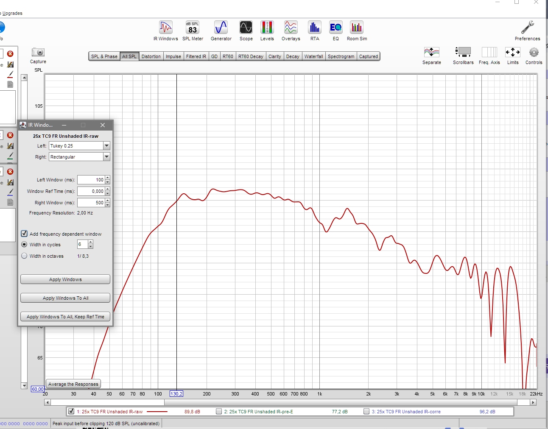Remove the first measurement with red X
The width and height of the screenshot is (548, 429).
tap(10, 54)
